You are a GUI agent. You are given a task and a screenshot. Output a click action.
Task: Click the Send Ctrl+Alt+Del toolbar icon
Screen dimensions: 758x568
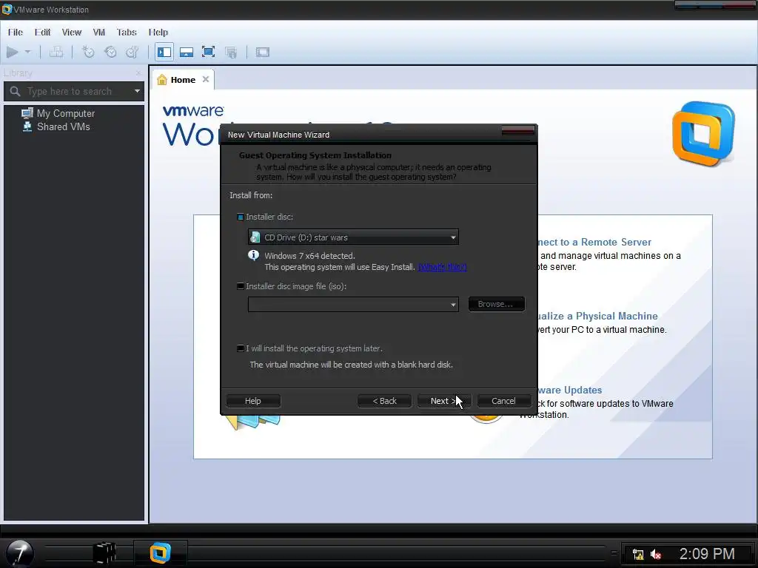[x=56, y=52]
